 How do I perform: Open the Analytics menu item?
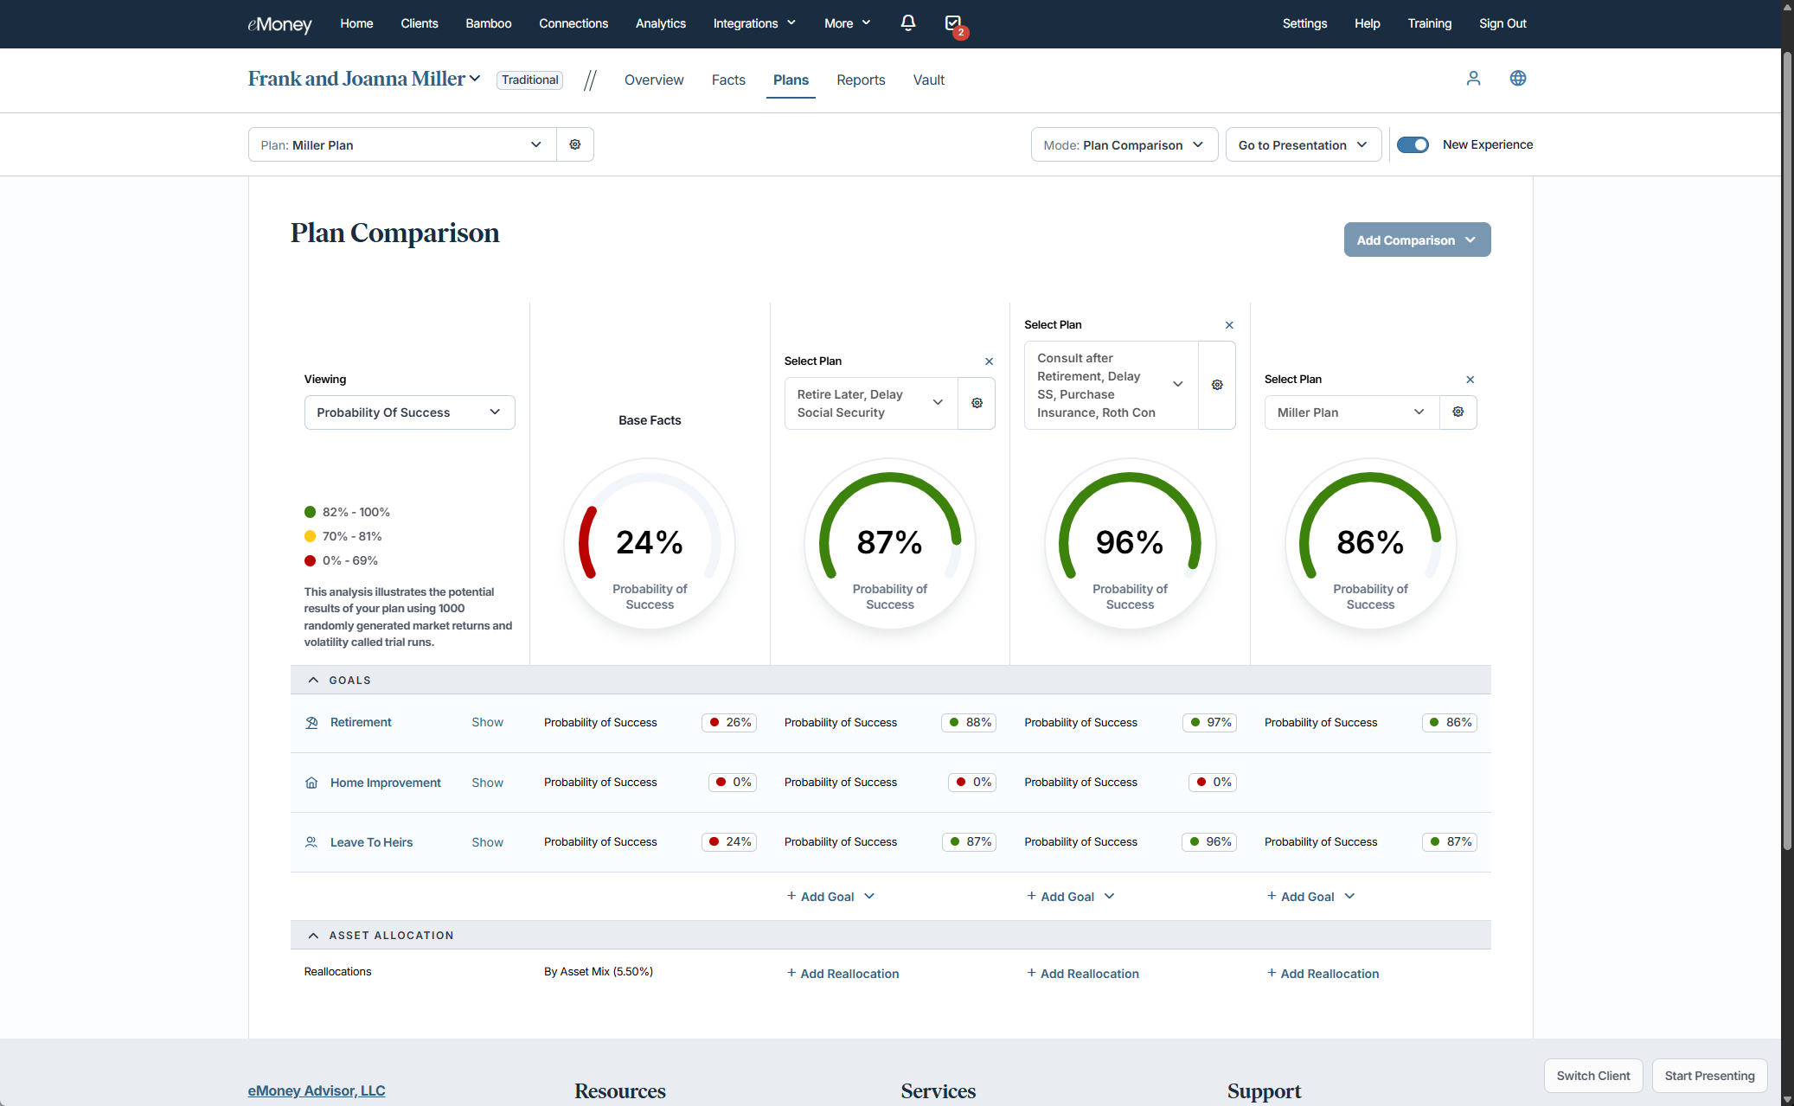coord(660,23)
